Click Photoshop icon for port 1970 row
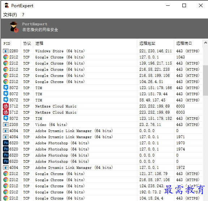This screenshot has width=208, height=201. pyautogui.click(x=5, y=143)
